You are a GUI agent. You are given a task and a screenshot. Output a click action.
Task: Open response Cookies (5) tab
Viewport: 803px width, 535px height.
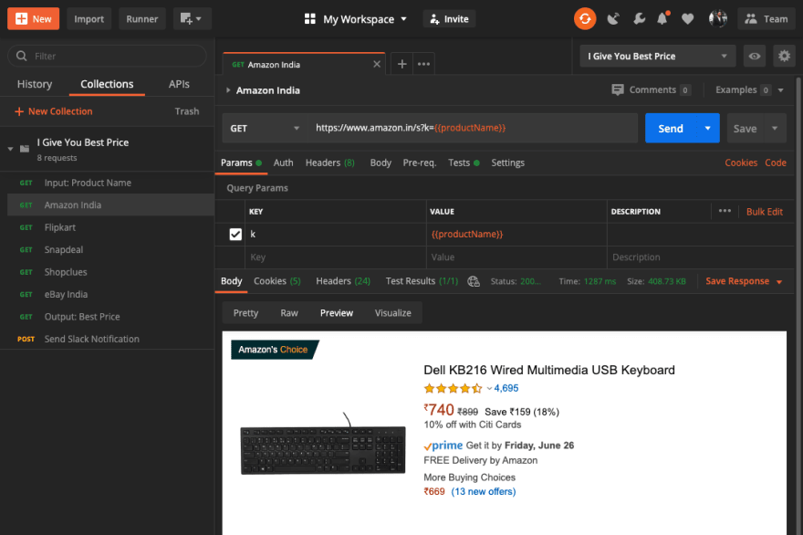click(x=277, y=281)
